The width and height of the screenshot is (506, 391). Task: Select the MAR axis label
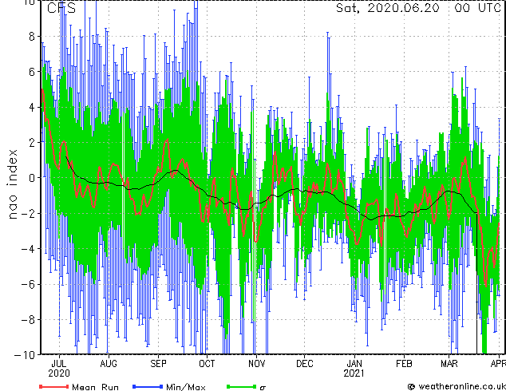pyautogui.click(x=449, y=364)
